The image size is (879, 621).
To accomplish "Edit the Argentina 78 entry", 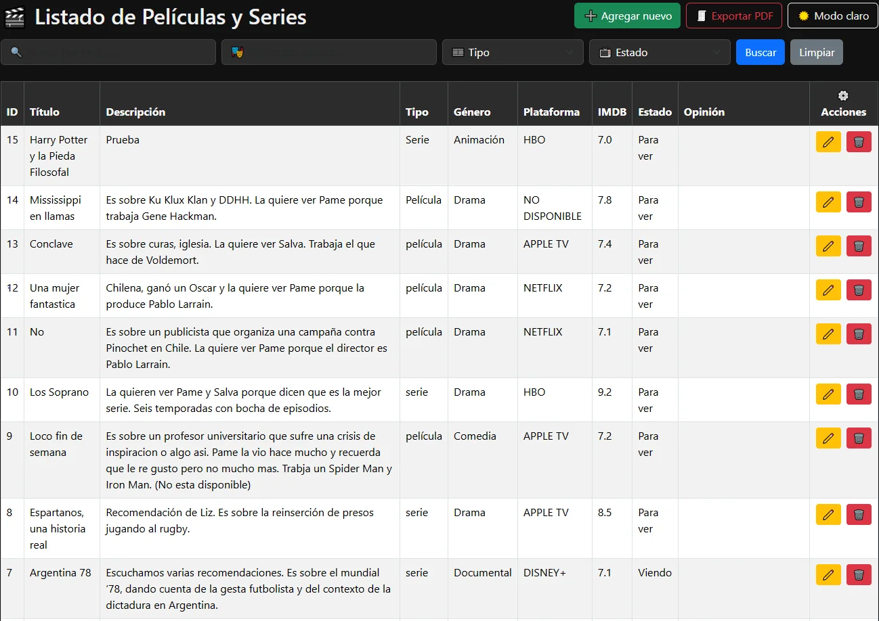I will pyautogui.click(x=828, y=575).
